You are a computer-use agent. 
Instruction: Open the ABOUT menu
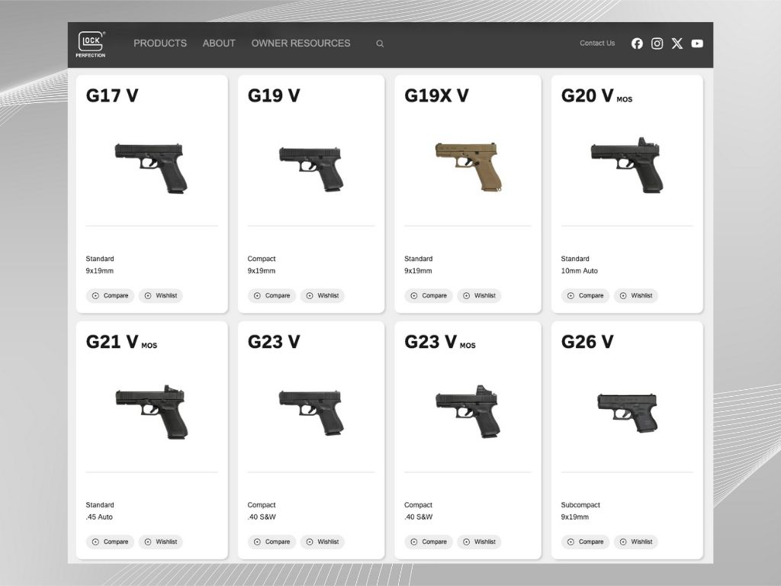(x=219, y=43)
